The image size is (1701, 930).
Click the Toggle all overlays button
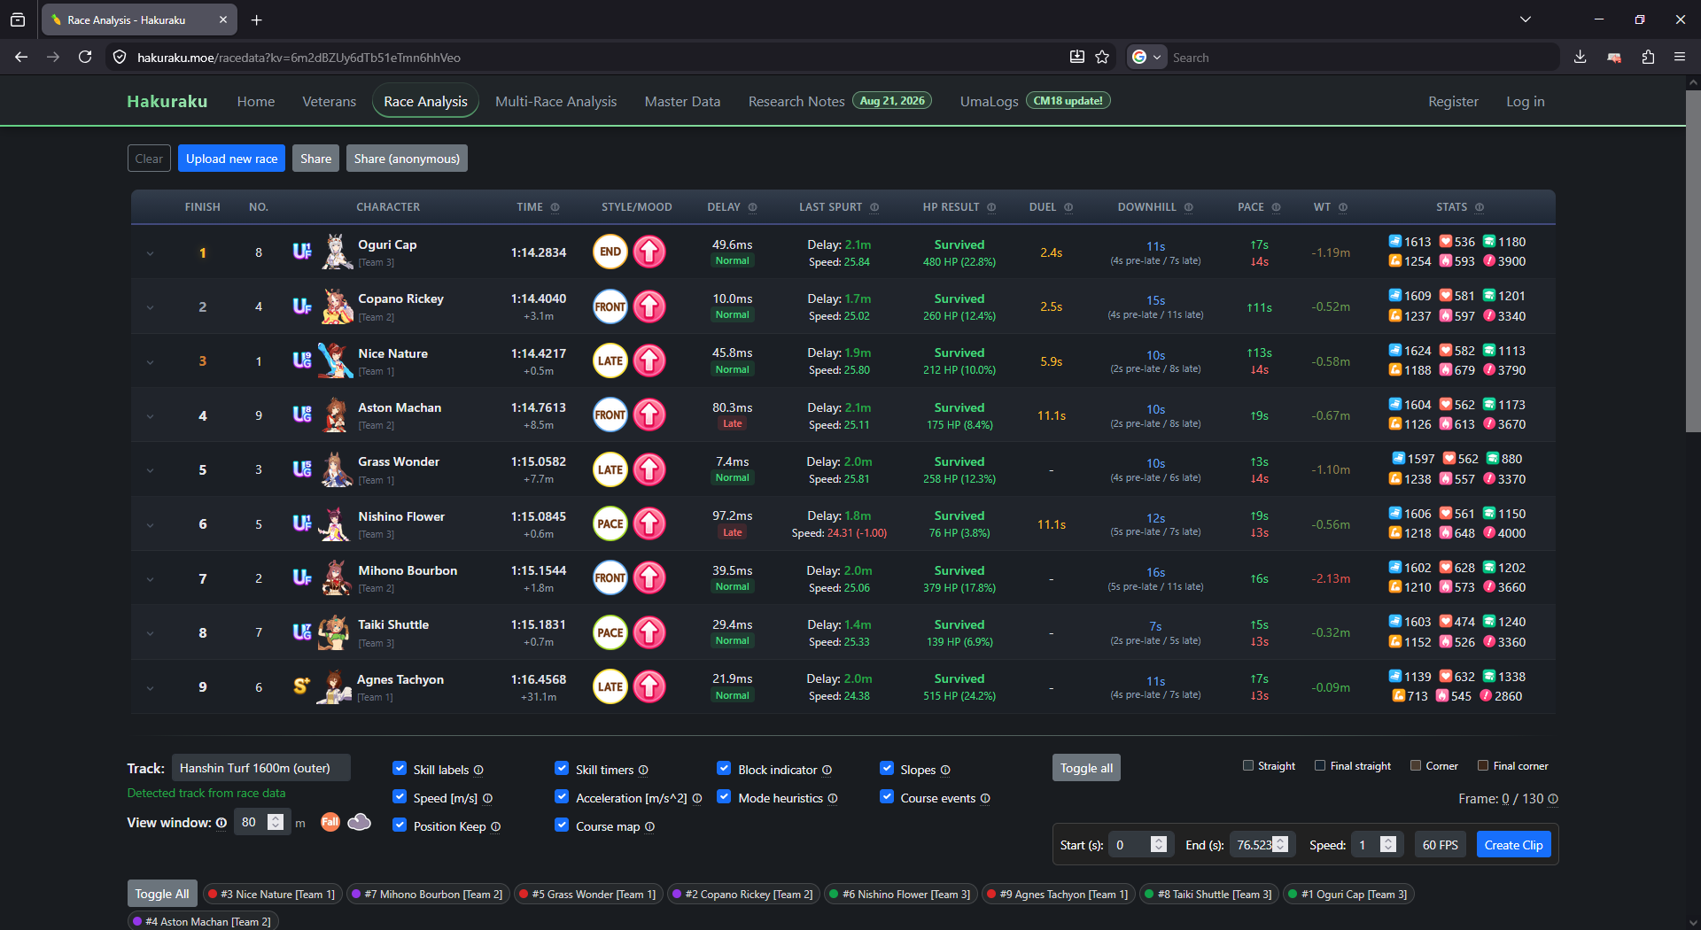click(x=1086, y=768)
